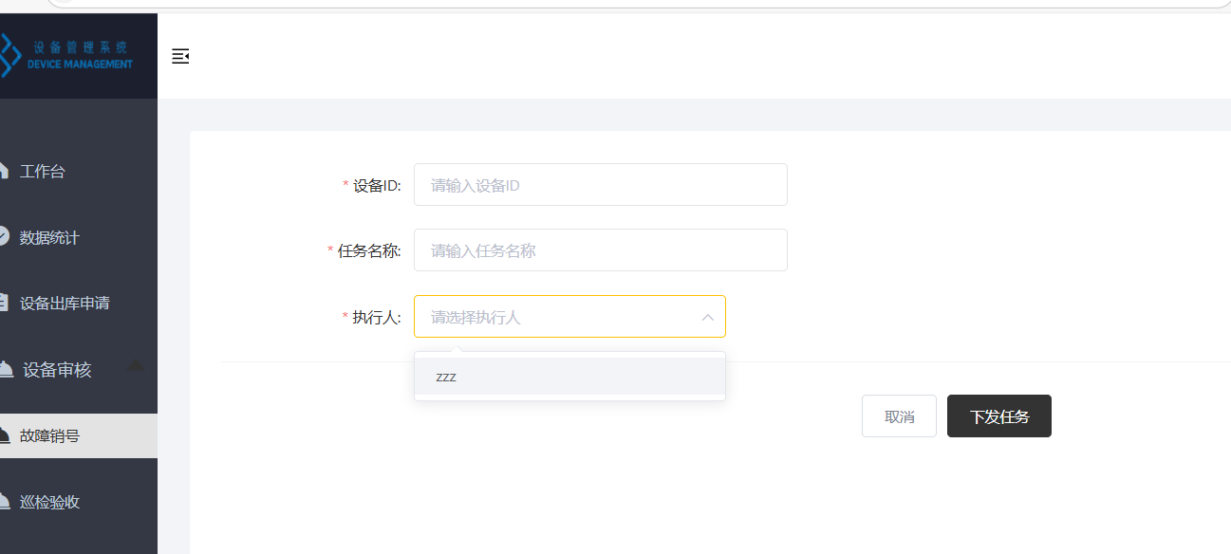
Task: Open the 工作台 menu item
Action: tap(43, 172)
